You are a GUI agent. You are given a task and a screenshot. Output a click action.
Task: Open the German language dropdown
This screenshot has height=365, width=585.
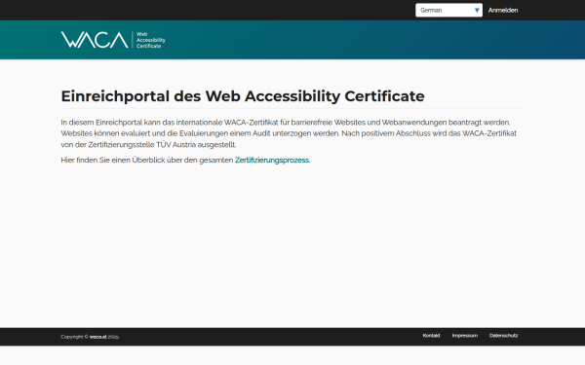448,10
